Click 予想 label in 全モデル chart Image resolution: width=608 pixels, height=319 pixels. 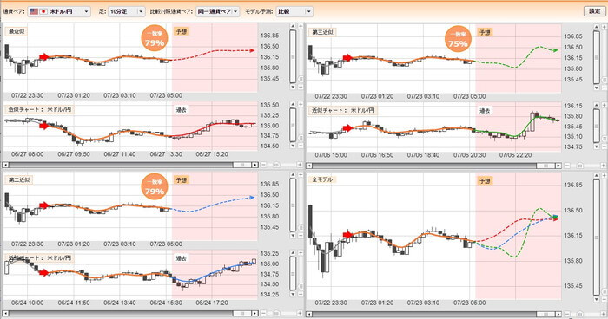(x=485, y=181)
